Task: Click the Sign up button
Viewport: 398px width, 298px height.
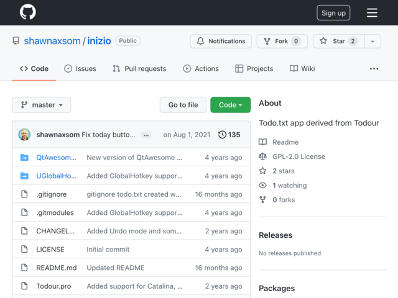Action: (x=333, y=12)
